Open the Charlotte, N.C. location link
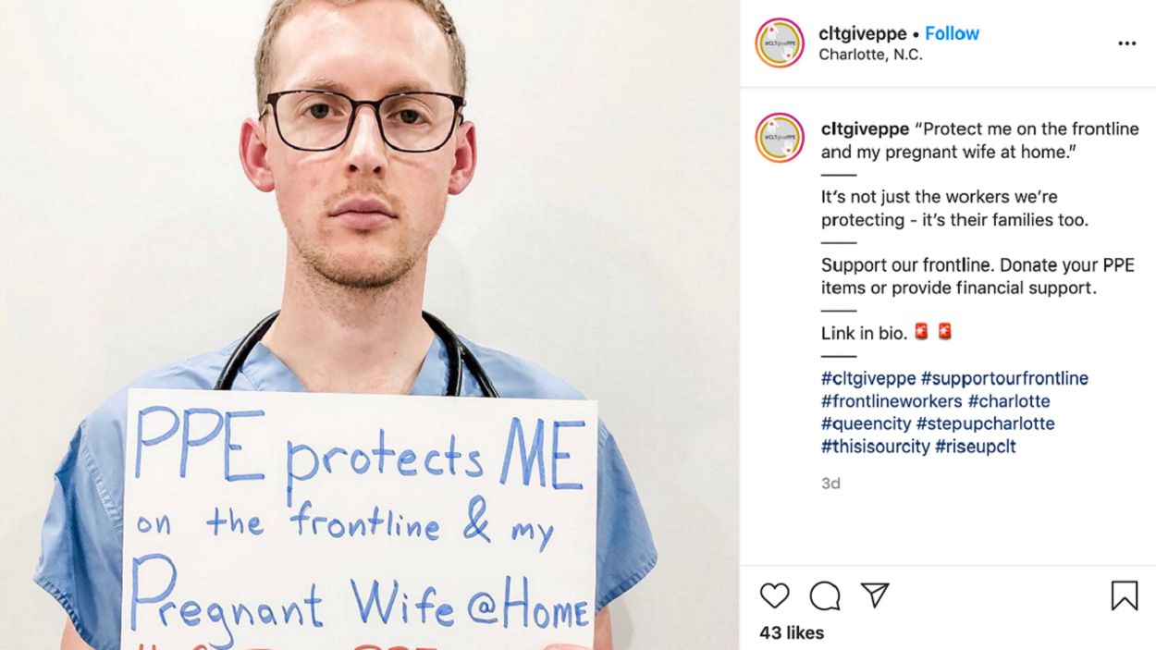Screen dimensions: 1156x650 870,55
